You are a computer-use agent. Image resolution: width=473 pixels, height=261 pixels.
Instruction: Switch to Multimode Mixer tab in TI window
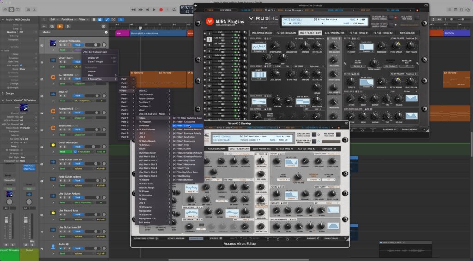(x=262, y=33)
